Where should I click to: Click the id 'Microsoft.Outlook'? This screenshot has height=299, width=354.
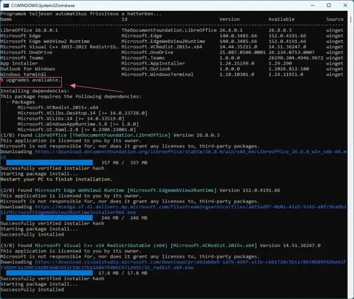[146, 69]
